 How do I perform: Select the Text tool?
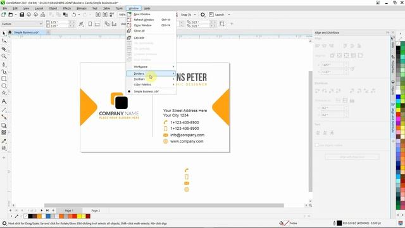4,101
